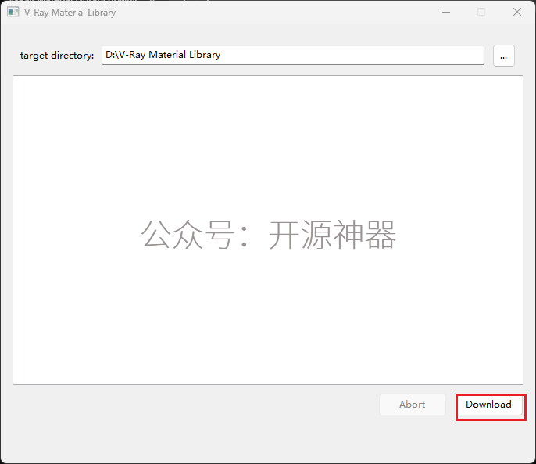Click the Abort button
Screen dimensions: 536x464
click(x=413, y=405)
